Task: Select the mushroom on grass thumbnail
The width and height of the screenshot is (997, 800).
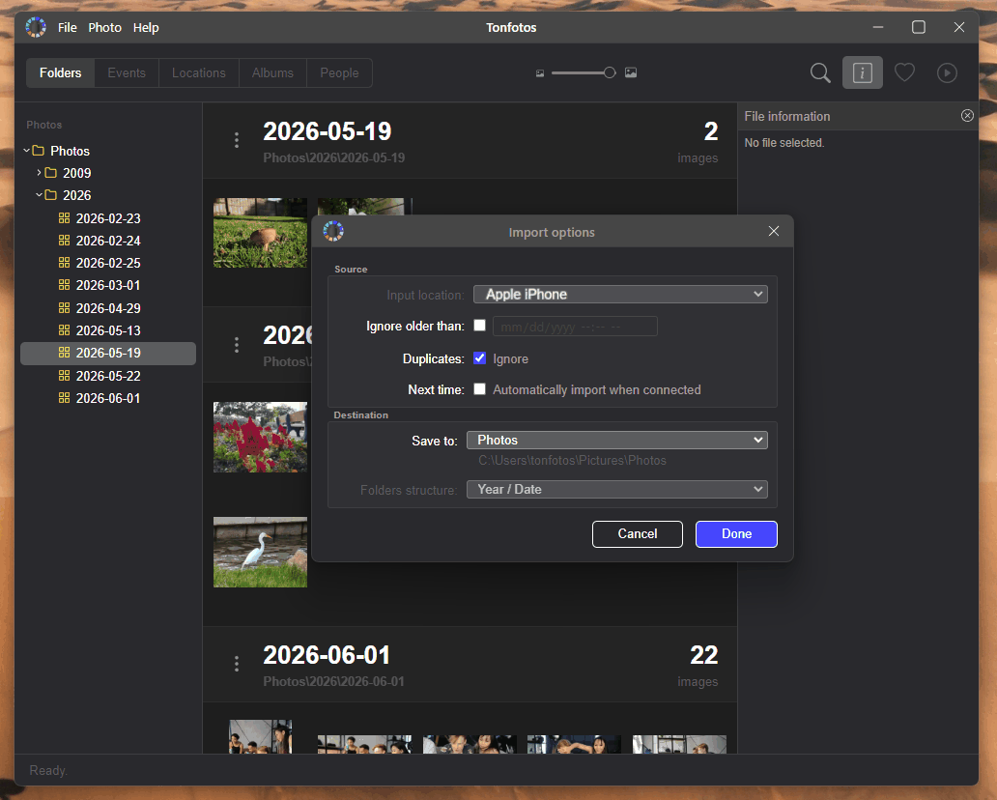Action: 260,232
